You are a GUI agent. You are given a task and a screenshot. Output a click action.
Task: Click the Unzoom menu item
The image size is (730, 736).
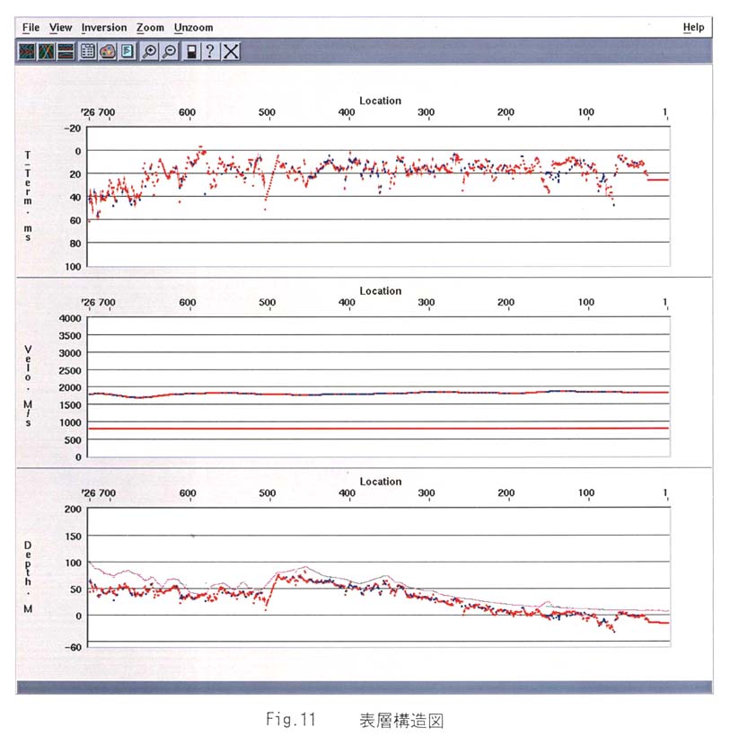[x=194, y=28]
